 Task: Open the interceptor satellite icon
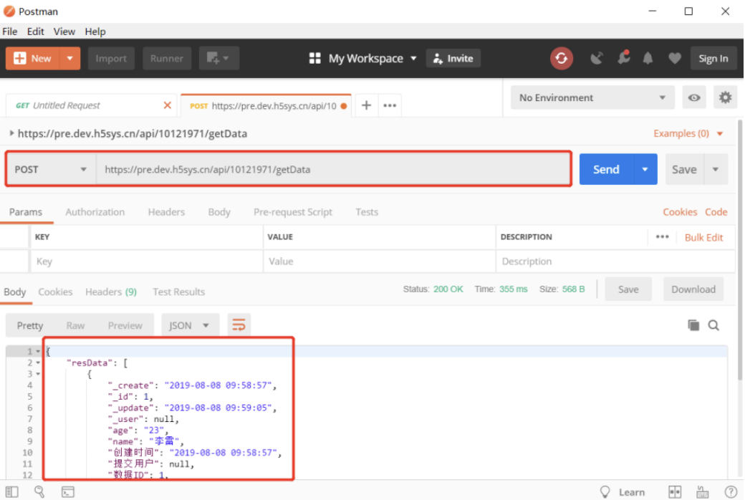pos(596,59)
